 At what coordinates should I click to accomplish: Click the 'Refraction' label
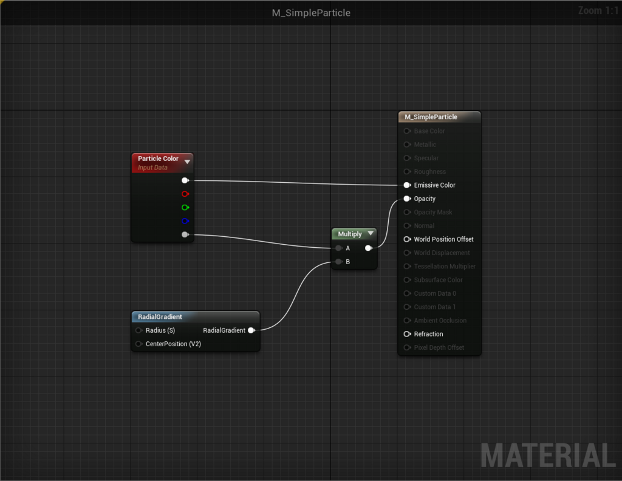click(428, 334)
